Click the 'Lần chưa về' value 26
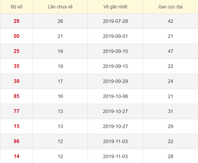198x163 pixels. point(60,21)
